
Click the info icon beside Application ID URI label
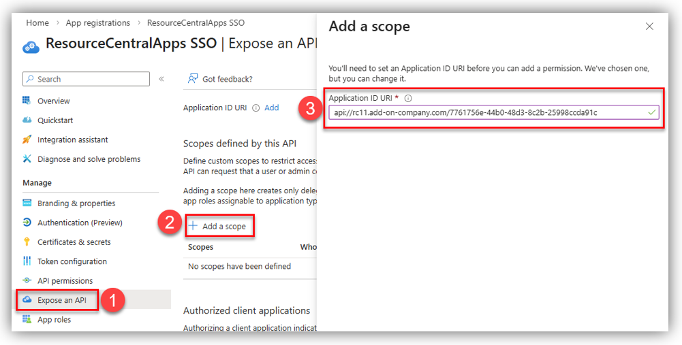pyautogui.click(x=255, y=108)
